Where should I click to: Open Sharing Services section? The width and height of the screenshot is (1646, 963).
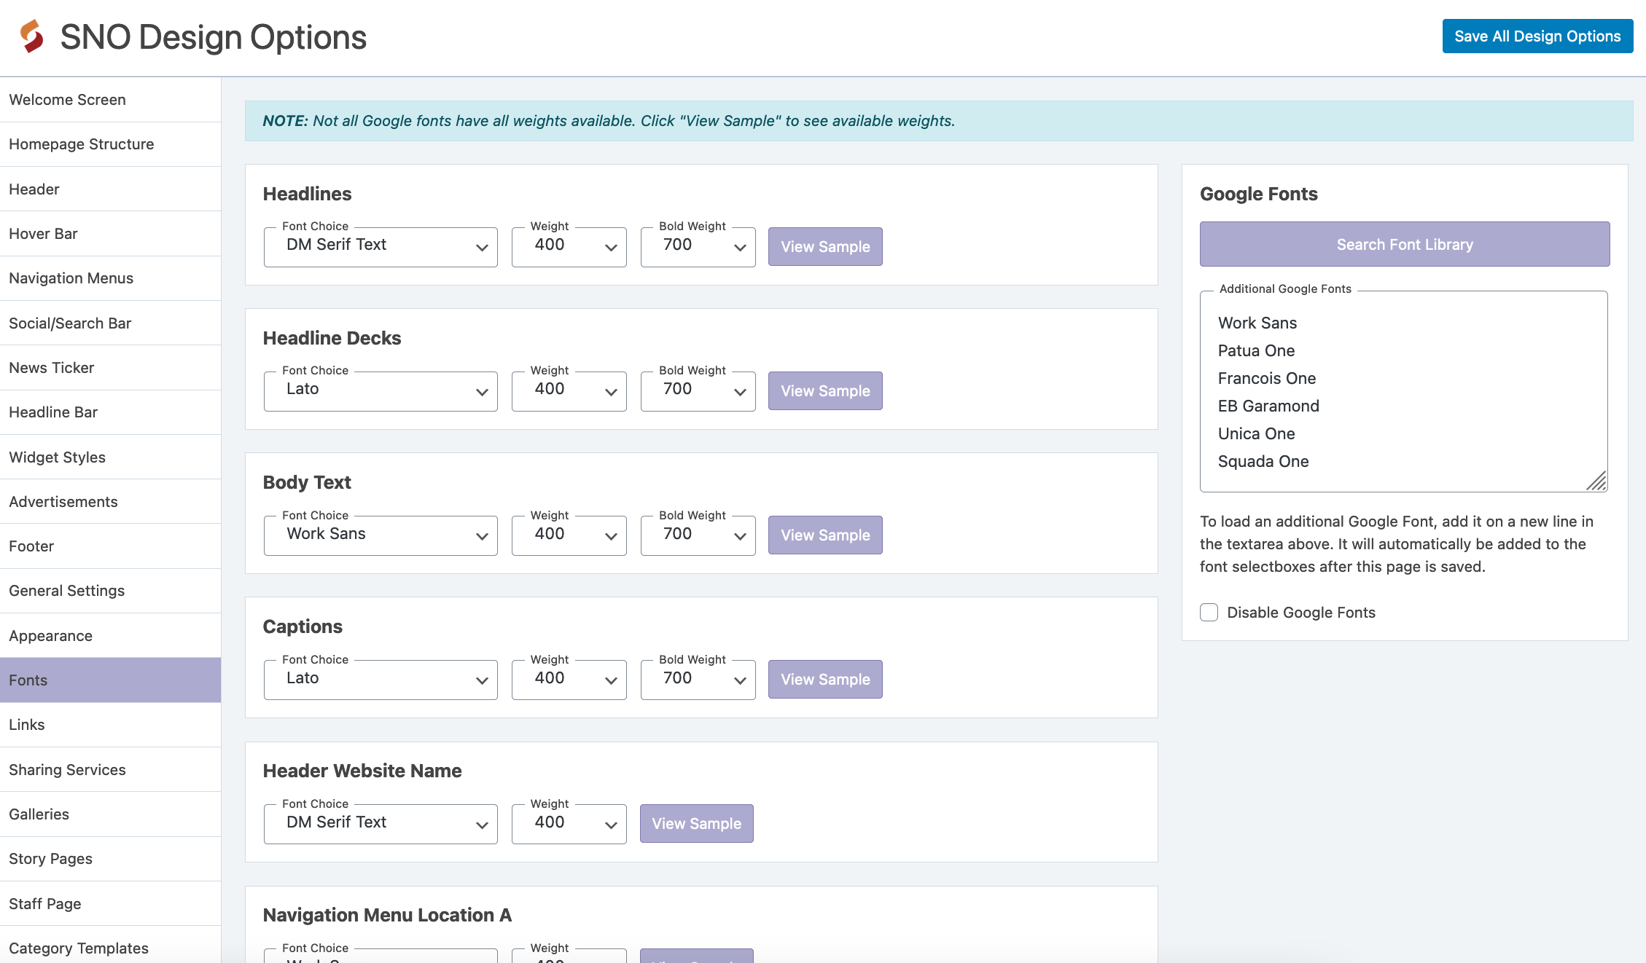(110, 770)
